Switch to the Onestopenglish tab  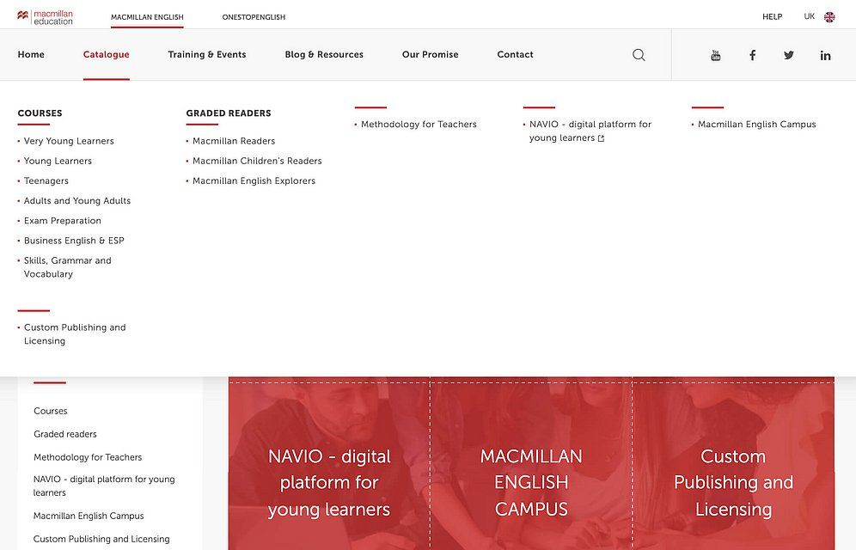(x=254, y=17)
